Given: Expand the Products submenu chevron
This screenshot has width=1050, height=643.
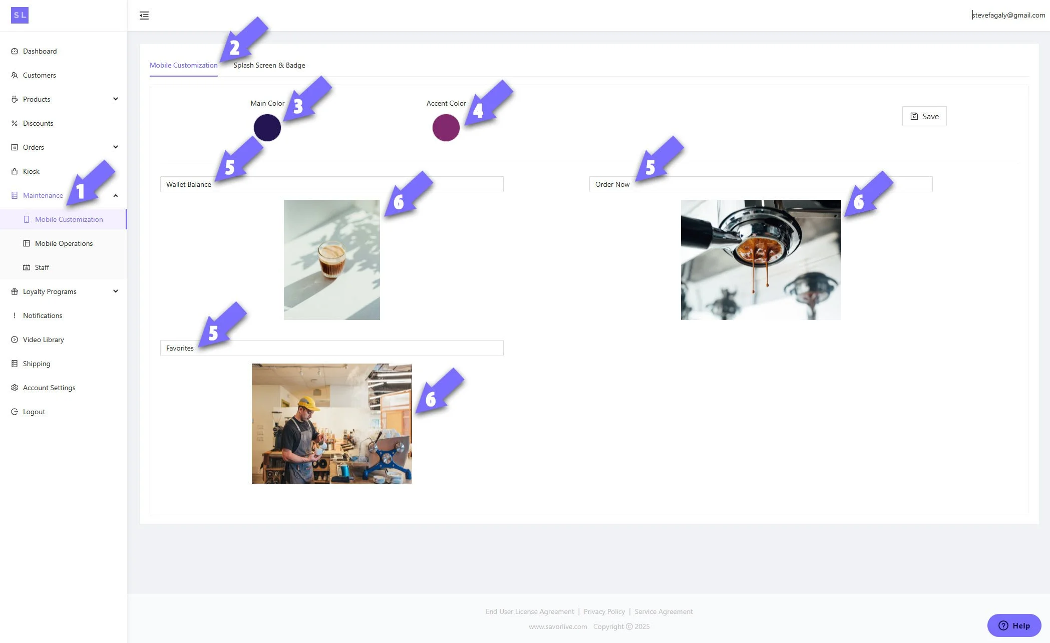Looking at the screenshot, I should coord(116,99).
